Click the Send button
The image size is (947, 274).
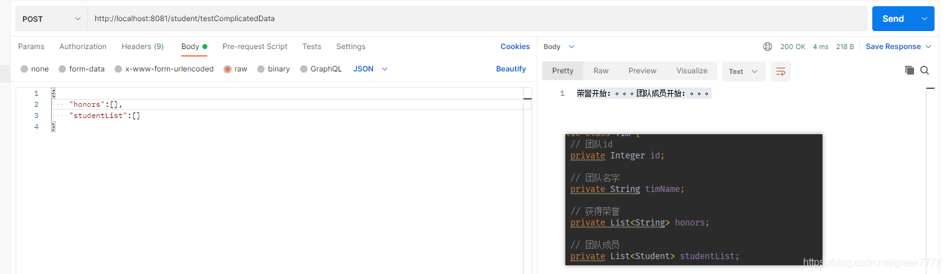pos(892,19)
